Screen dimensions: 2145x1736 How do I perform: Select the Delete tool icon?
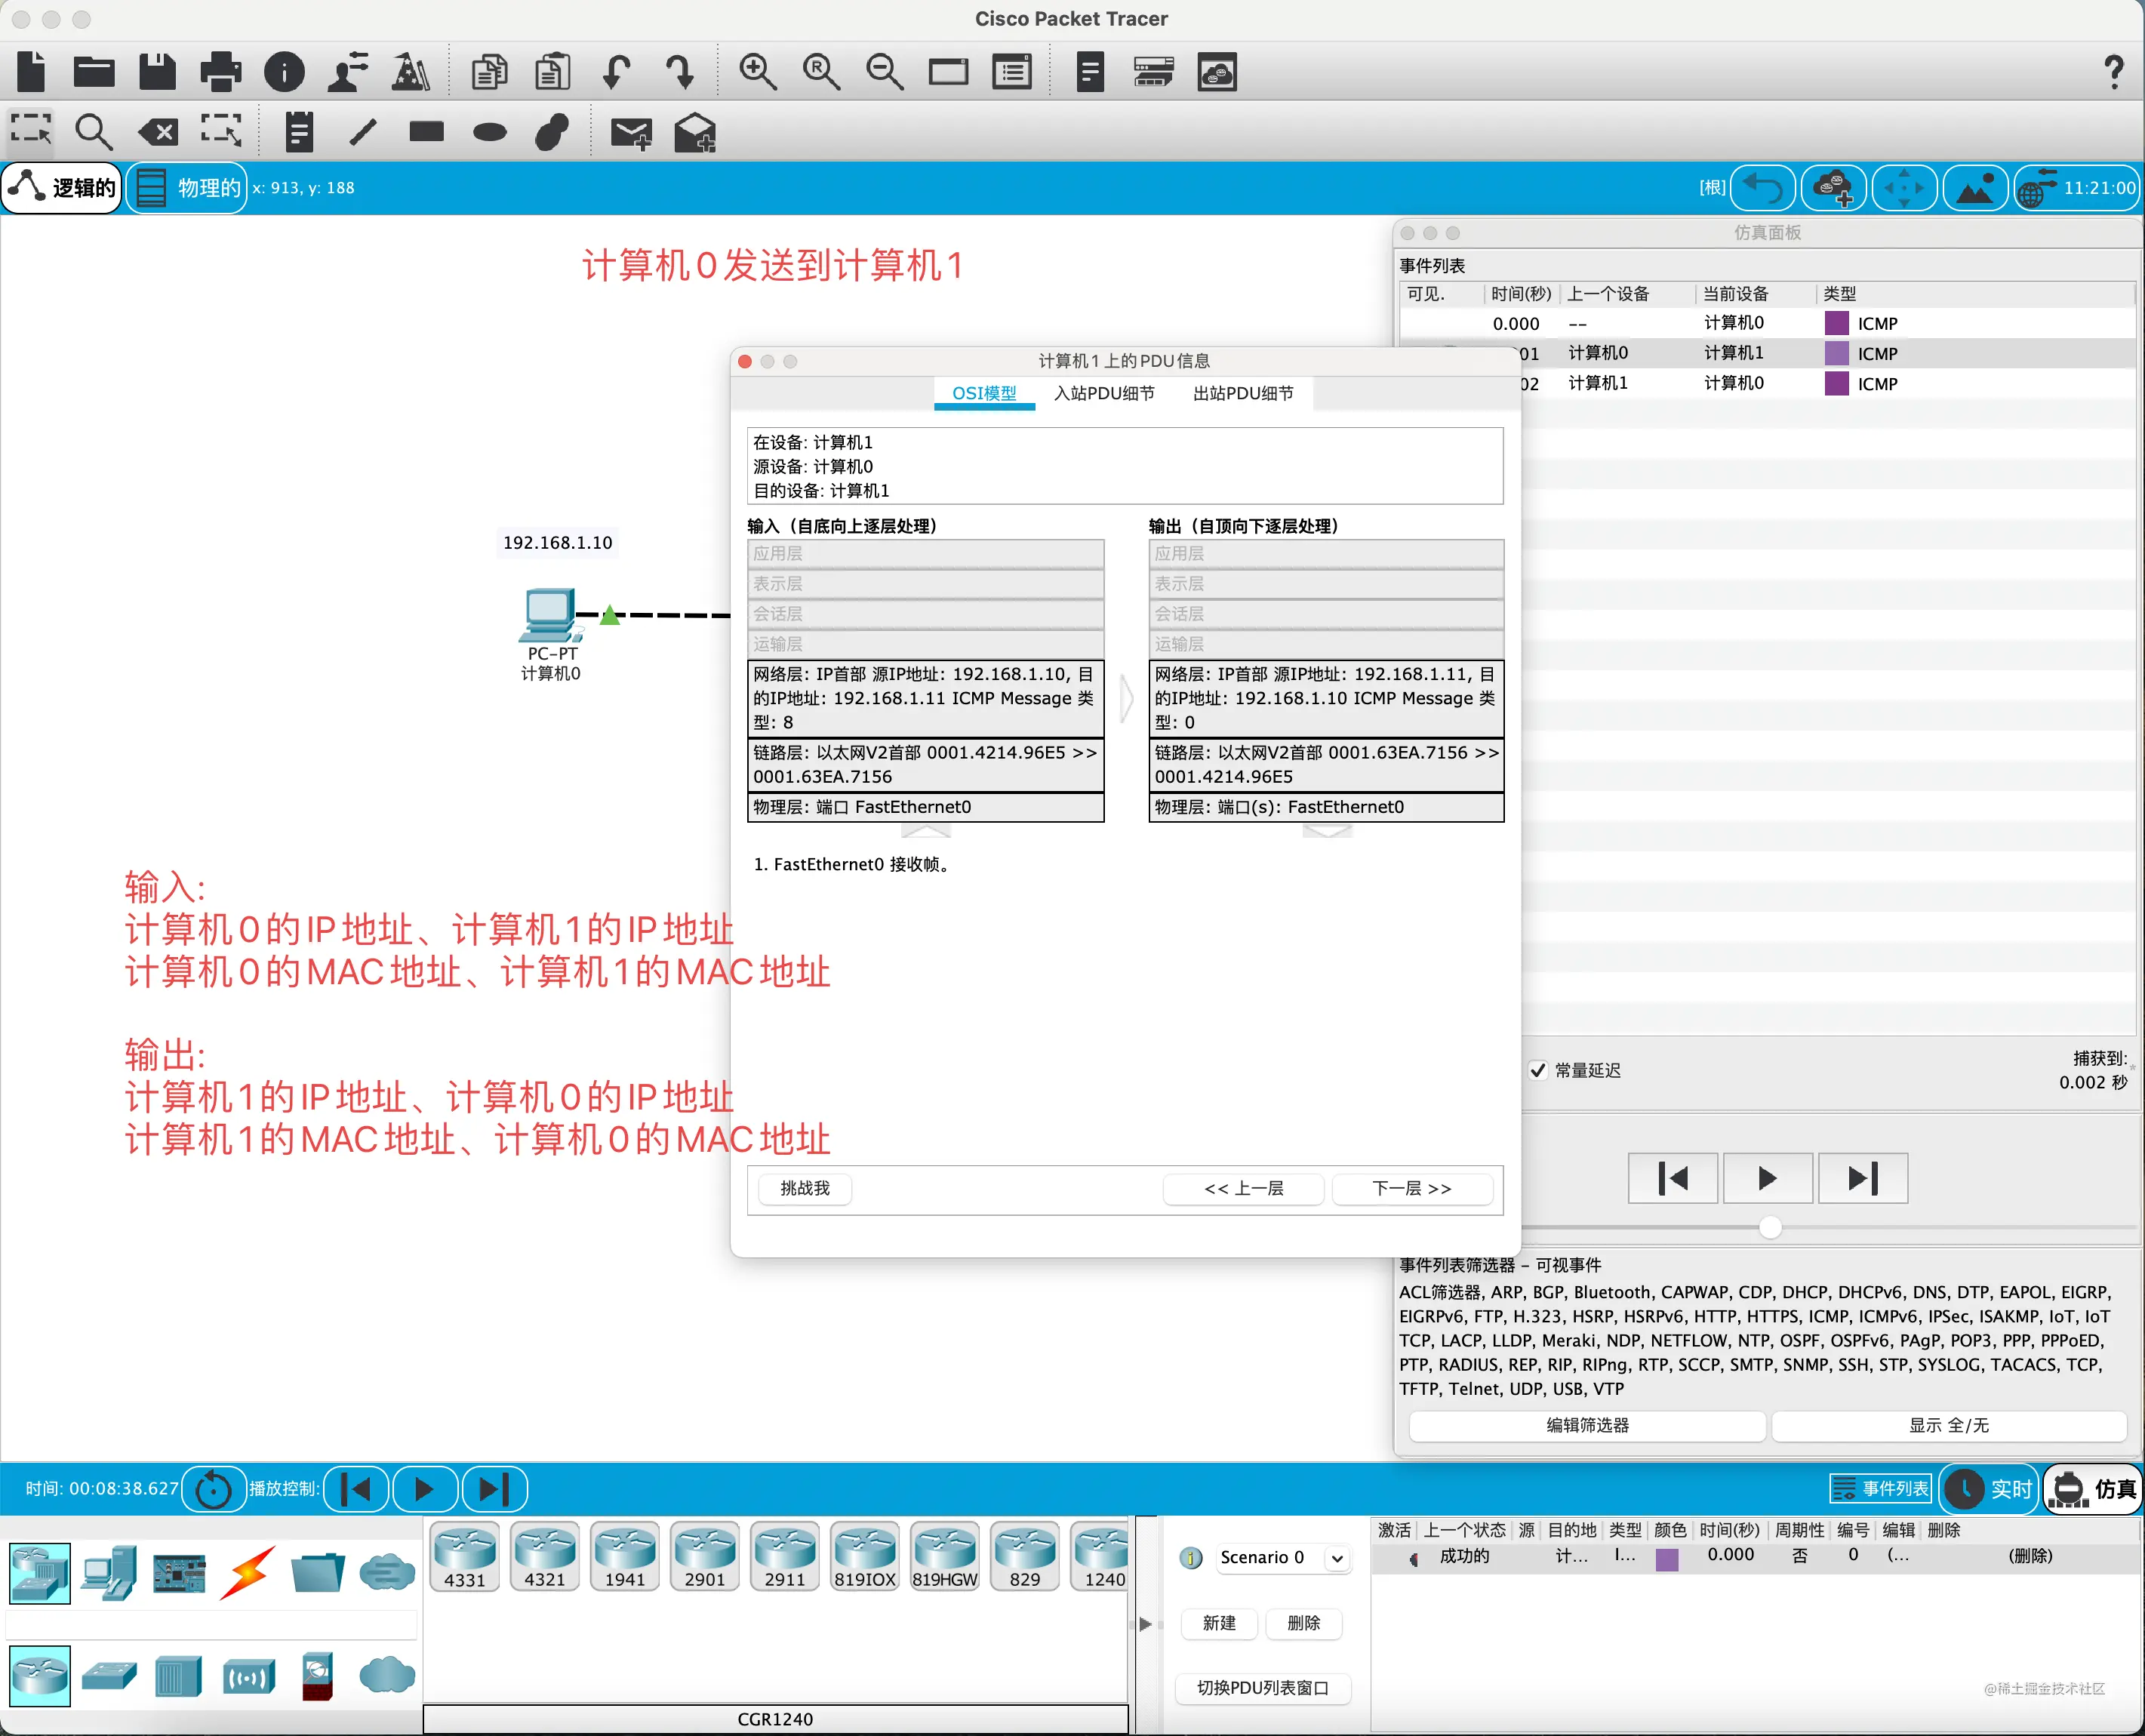158,132
